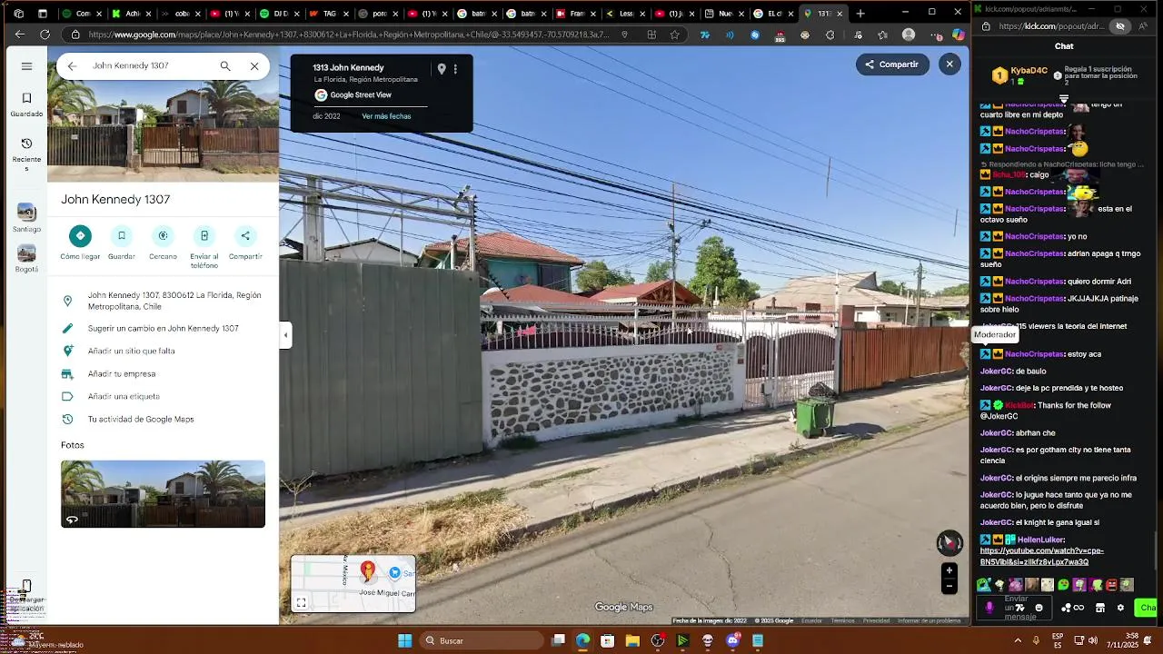Select the Santiago recent place thumbnail

(x=26, y=218)
